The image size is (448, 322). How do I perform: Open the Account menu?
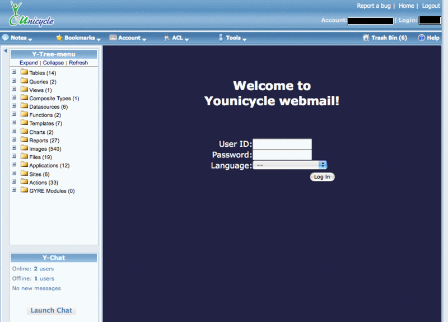(129, 38)
